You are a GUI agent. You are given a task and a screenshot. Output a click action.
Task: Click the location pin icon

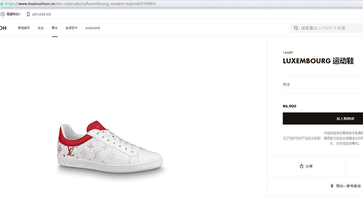332,186
